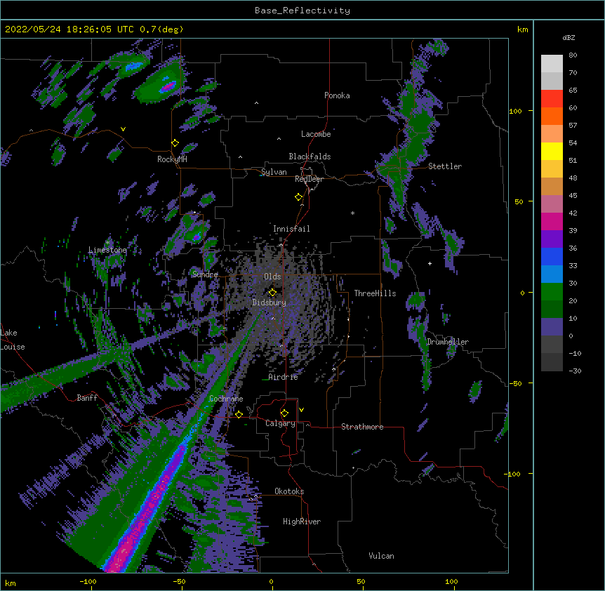Click the yellow diamond marker below Cochrane
The height and width of the screenshot is (591, 605).
pos(239,414)
